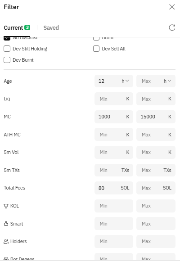Focus the 5m TXs Min field
The image size is (180, 262).
114,170
